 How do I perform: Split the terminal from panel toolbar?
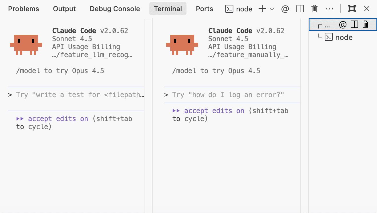tap(300, 9)
